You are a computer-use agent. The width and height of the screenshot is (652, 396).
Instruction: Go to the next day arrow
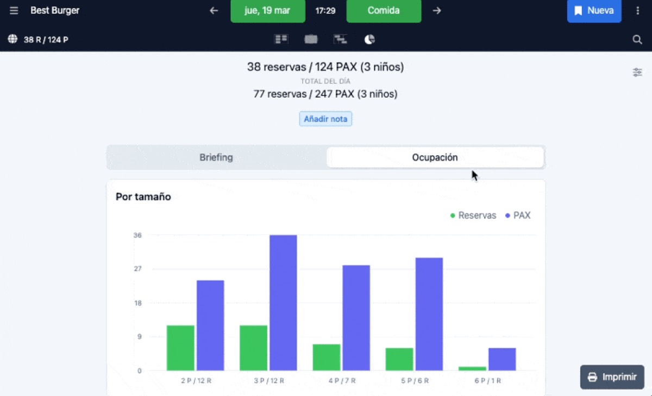point(437,11)
